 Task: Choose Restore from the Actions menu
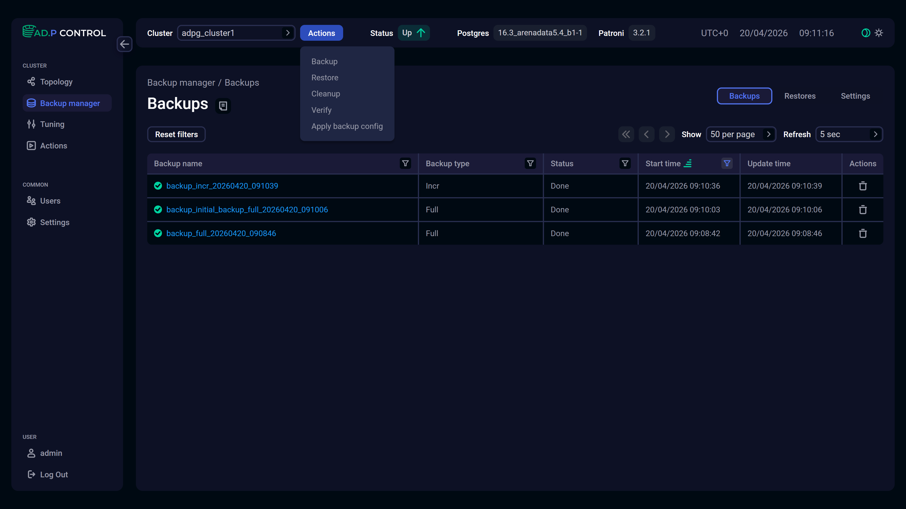click(x=325, y=78)
